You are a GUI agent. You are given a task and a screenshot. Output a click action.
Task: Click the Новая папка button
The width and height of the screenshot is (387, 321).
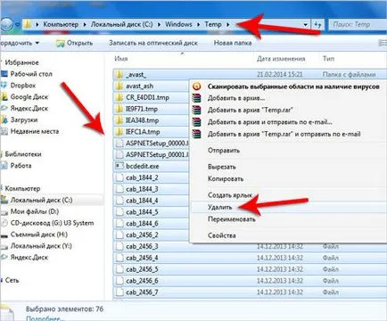pos(233,43)
